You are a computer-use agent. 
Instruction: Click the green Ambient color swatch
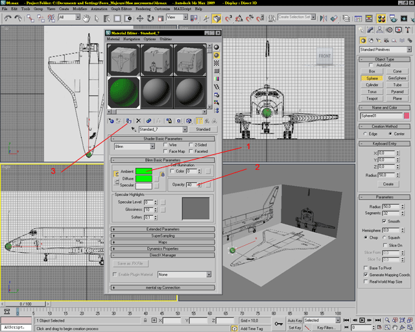pyautogui.click(x=144, y=171)
